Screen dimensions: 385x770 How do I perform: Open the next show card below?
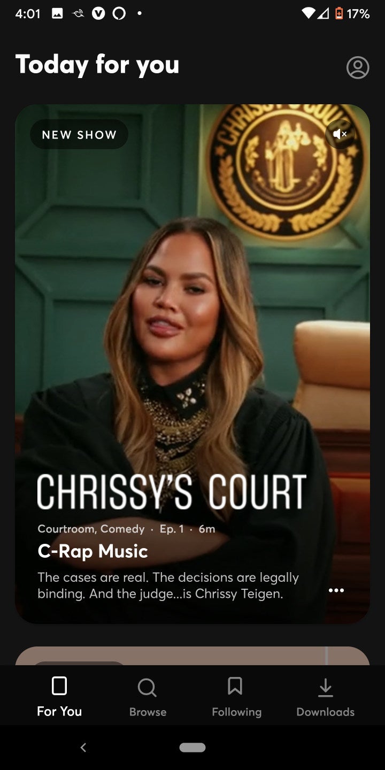pos(192,656)
